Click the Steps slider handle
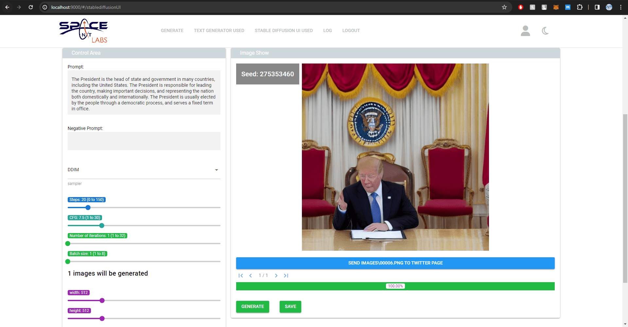The width and height of the screenshot is (628, 327). (x=88, y=208)
